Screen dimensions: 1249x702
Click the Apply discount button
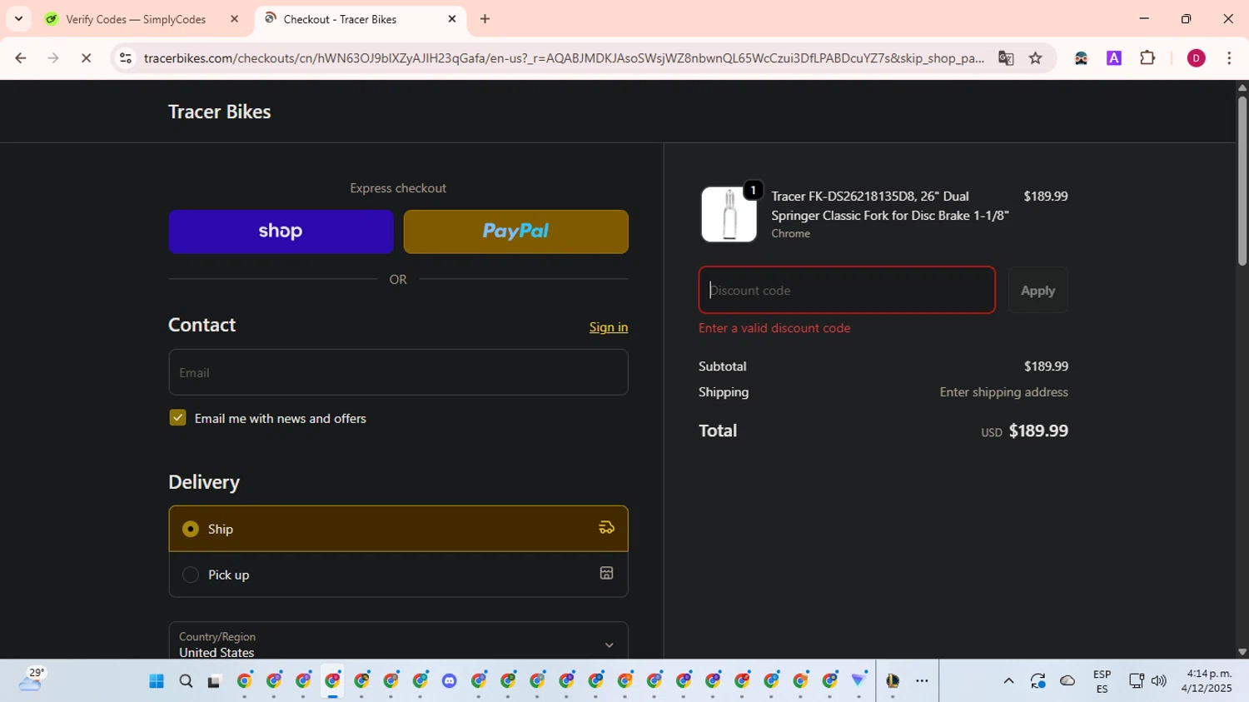(x=1038, y=290)
